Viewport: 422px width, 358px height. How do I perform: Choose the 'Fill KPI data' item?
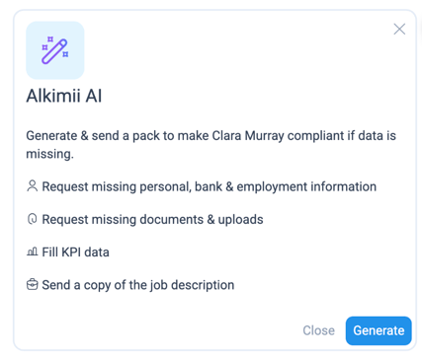coord(75,252)
